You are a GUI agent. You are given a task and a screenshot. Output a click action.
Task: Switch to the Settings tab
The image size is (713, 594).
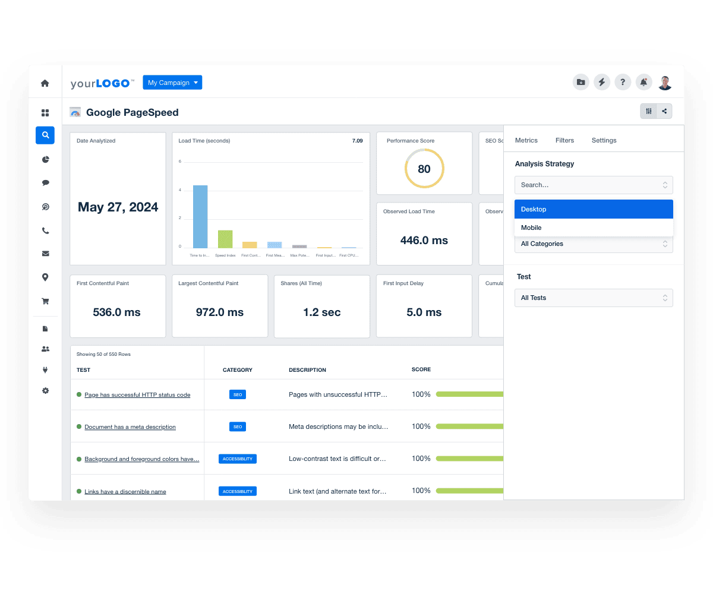coord(604,140)
